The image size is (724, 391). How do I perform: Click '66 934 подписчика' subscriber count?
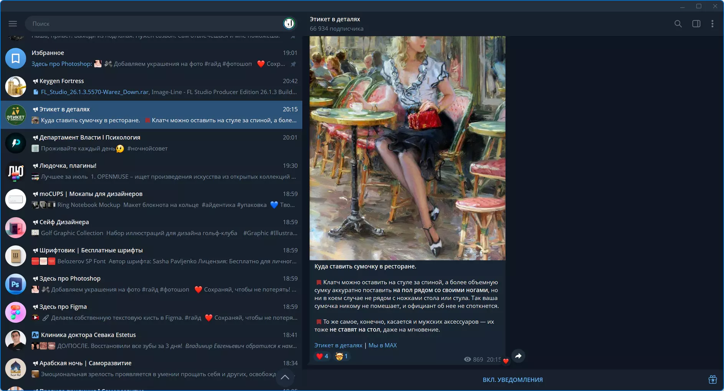(x=337, y=29)
